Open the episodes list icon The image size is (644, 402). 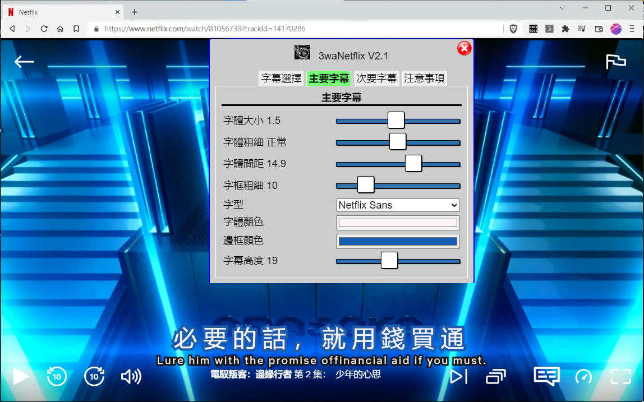[496, 376]
